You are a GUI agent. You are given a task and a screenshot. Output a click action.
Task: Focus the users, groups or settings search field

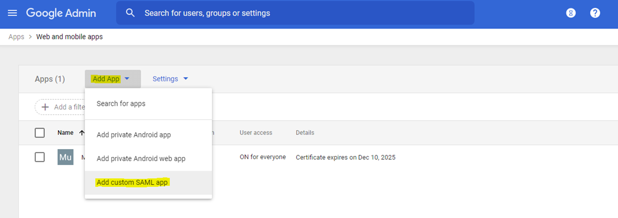coord(295,13)
